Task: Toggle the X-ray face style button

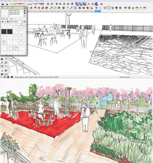Action: (100, 8)
